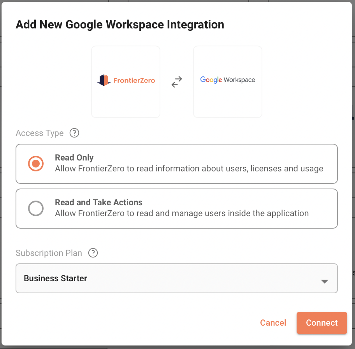
Task: Select the Read Only radio button
Action: pos(36,164)
